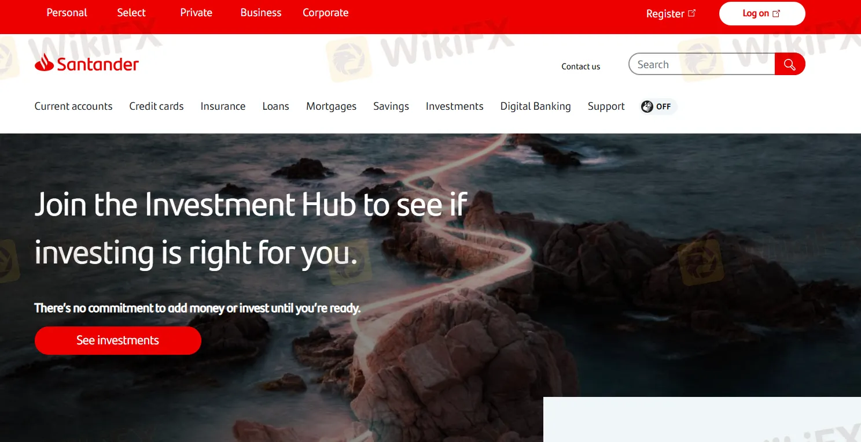Expand the Credit cards menu

[156, 106]
